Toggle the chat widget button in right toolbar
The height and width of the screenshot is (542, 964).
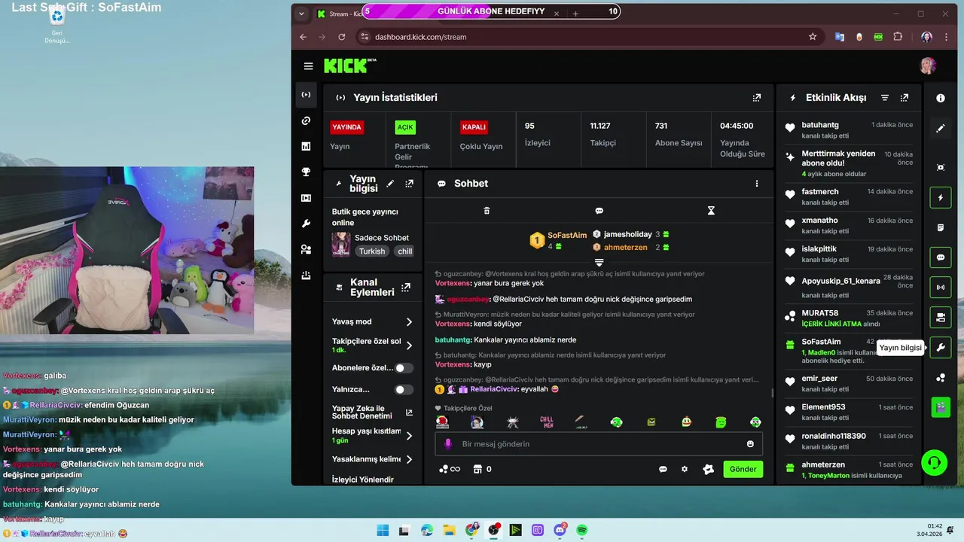pos(941,257)
